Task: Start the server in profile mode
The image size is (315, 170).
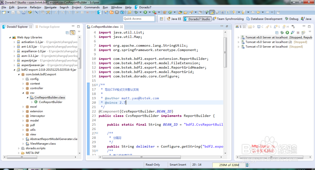Action: click(x=293, y=32)
